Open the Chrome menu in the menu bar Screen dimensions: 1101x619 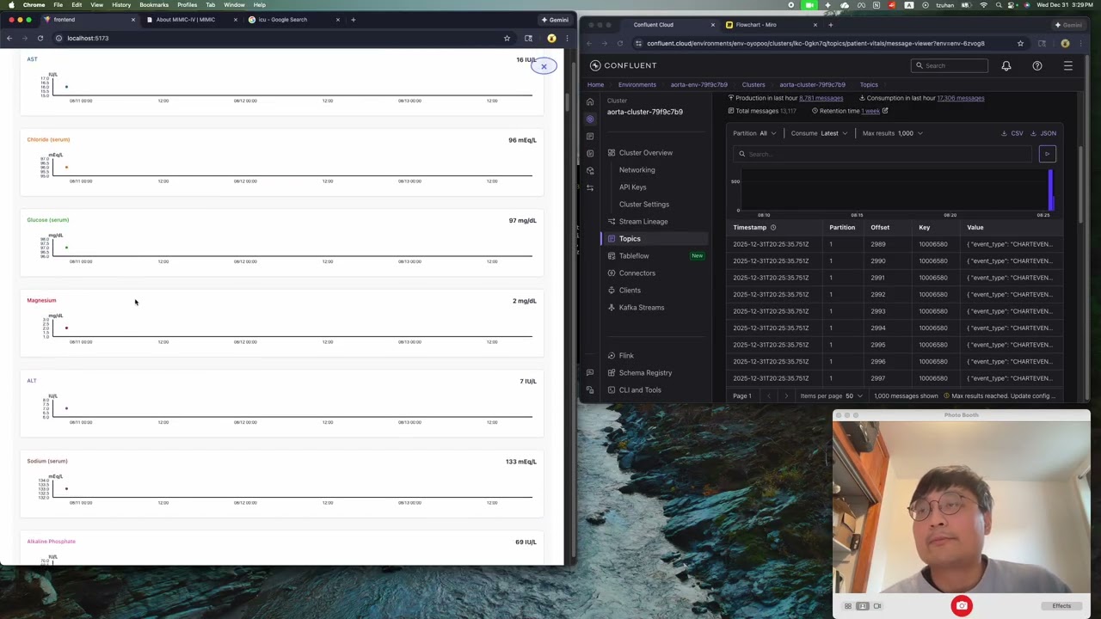tap(34, 5)
